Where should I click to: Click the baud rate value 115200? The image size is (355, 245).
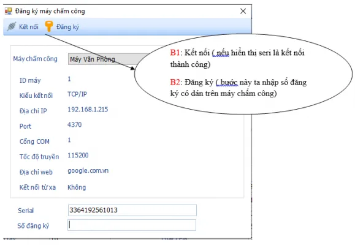[78, 155]
